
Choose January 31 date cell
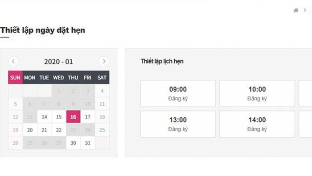[x=87, y=142]
